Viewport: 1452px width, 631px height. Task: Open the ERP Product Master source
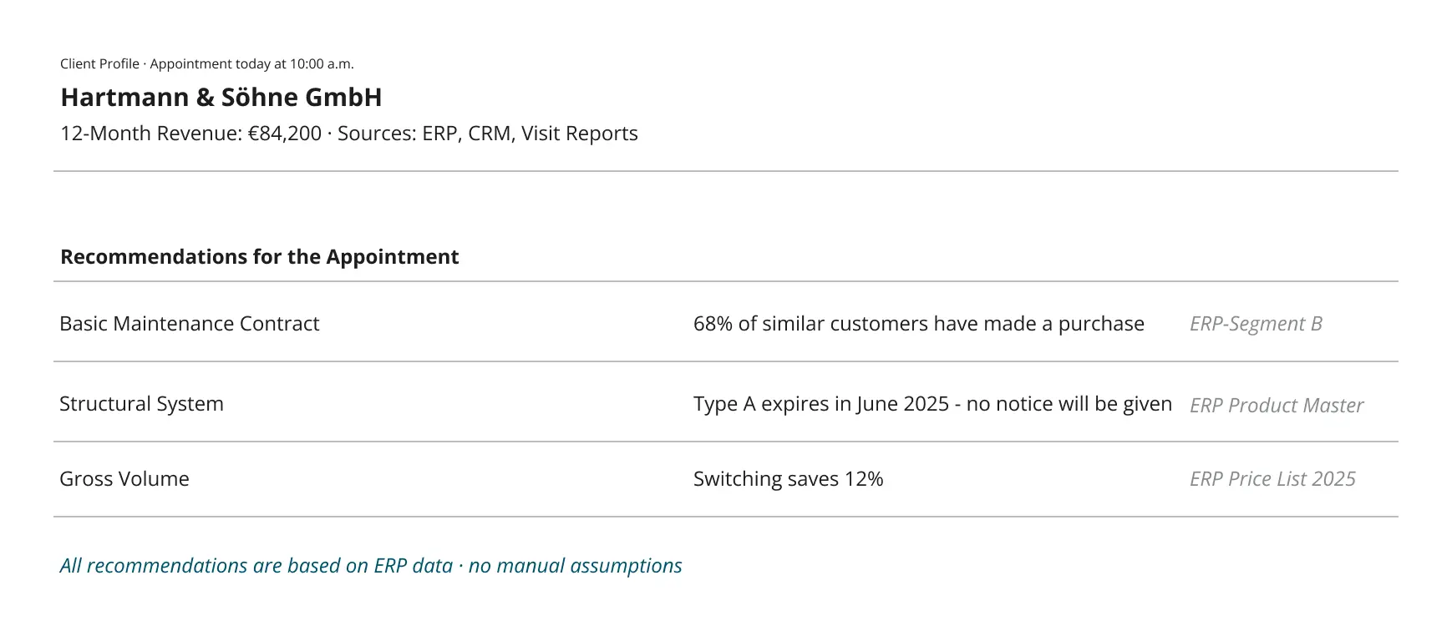click(x=1277, y=406)
